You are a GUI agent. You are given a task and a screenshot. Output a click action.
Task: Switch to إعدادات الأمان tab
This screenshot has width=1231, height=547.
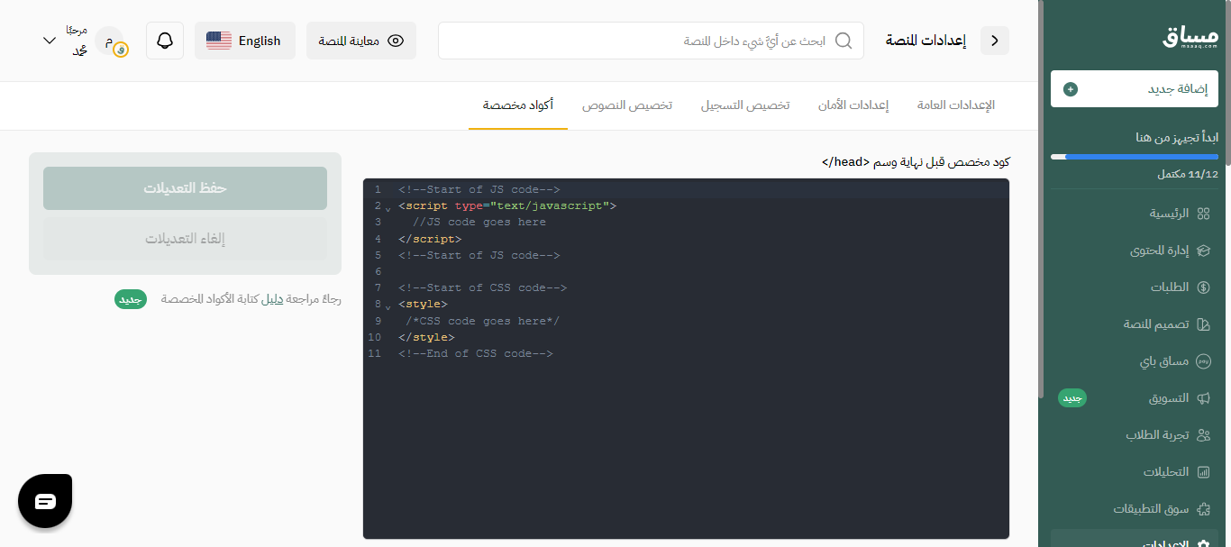[x=853, y=105]
